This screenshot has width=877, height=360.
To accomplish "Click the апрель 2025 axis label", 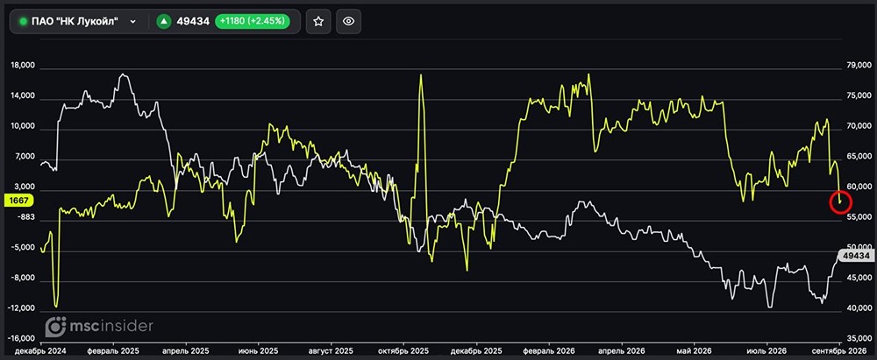I will [x=186, y=350].
